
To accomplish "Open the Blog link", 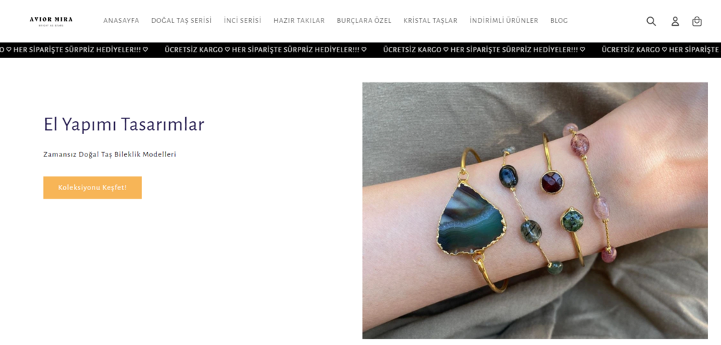I will (559, 21).
